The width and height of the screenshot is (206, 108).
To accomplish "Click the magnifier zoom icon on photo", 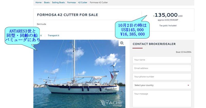I will pos(122,43).
